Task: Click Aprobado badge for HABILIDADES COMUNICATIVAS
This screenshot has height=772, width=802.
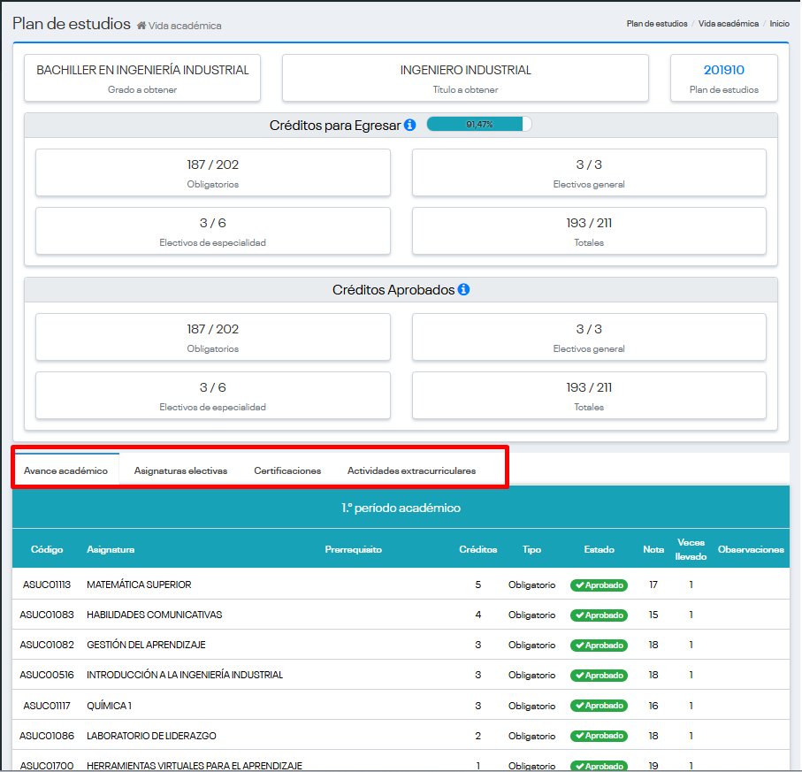Action: pos(599,615)
